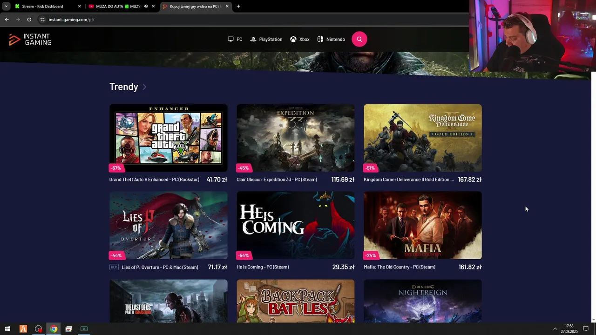Close the Instant Gaming tab
This screenshot has height=335, width=596.
pyautogui.click(x=227, y=7)
